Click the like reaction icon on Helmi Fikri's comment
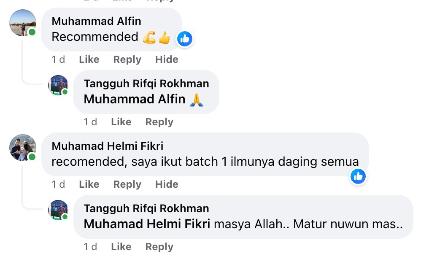 coord(358,176)
